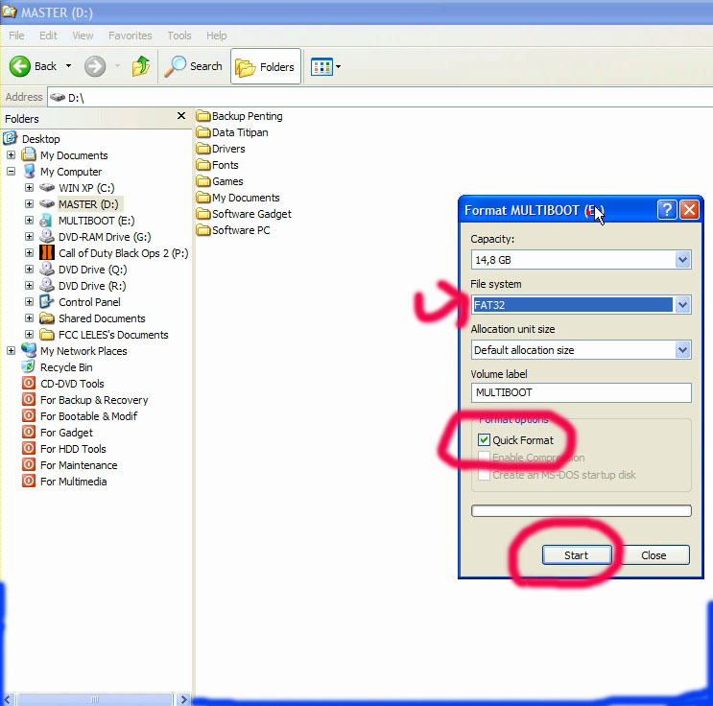Expand DVD Drive (R:) node
Image resolution: width=713 pixels, height=706 pixels.
(29, 286)
